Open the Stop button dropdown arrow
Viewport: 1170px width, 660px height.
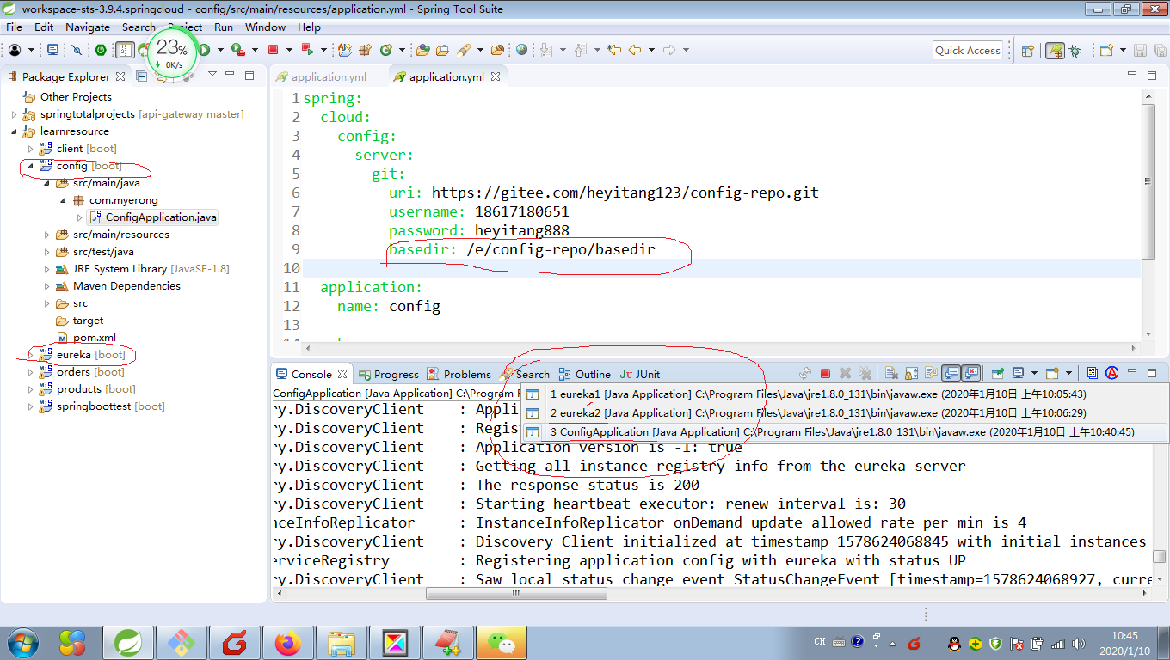tap(289, 50)
